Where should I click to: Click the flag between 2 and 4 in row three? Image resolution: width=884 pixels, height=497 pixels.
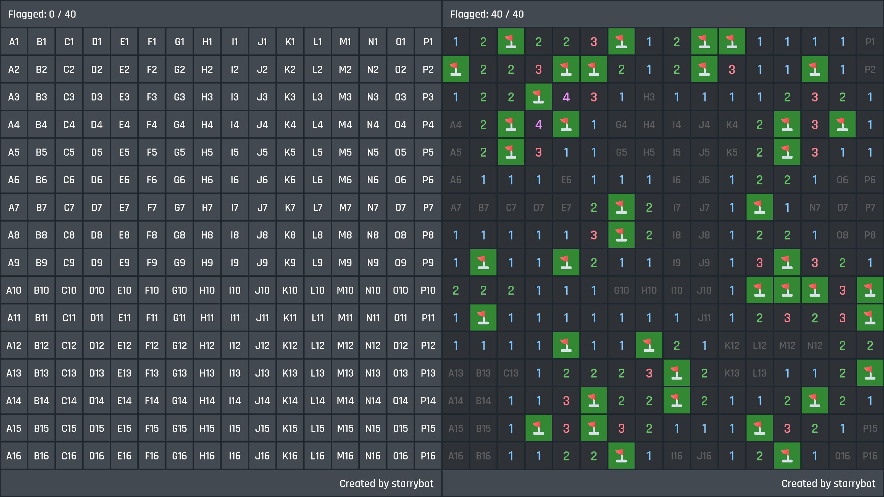[538, 97]
